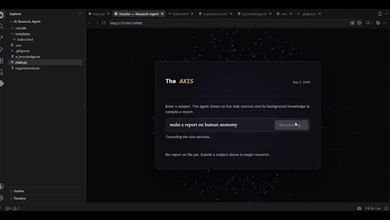Open errors and warnings count in status bar
Screen dimensions: 390x220
(13, 209)
